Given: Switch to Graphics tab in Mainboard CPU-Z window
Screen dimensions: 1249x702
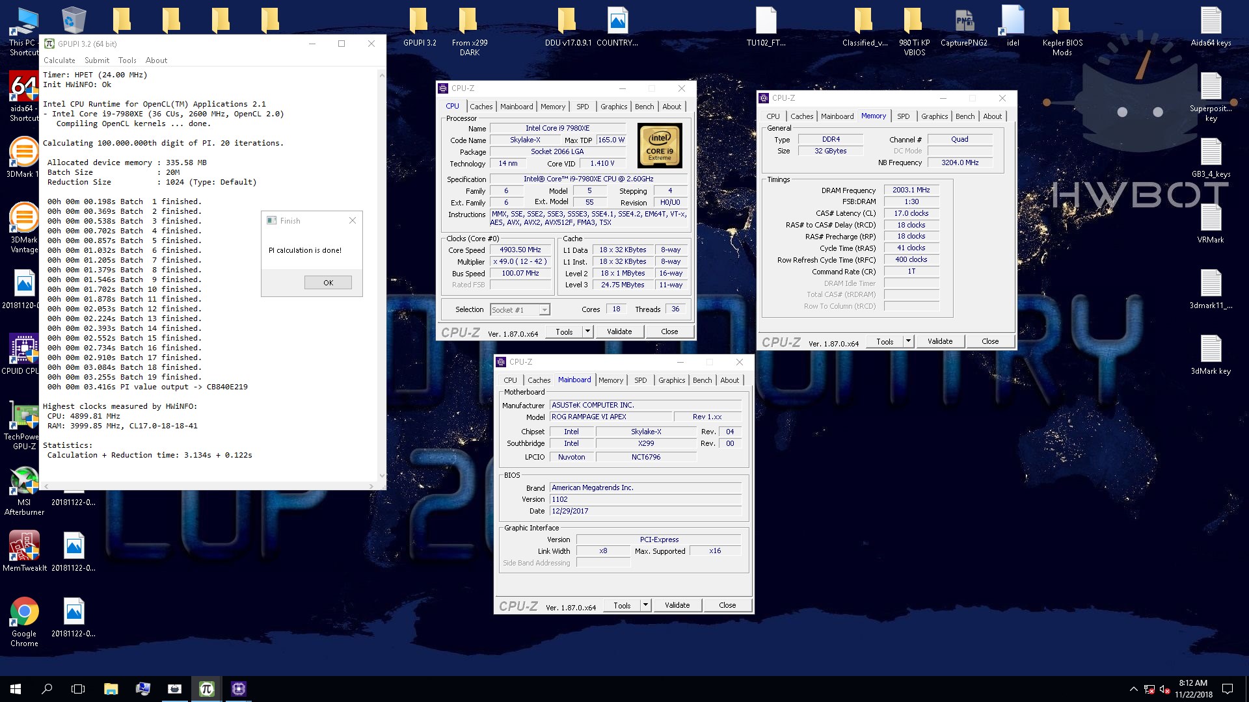Looking at the screenshot, I should [x=671, y=380].
